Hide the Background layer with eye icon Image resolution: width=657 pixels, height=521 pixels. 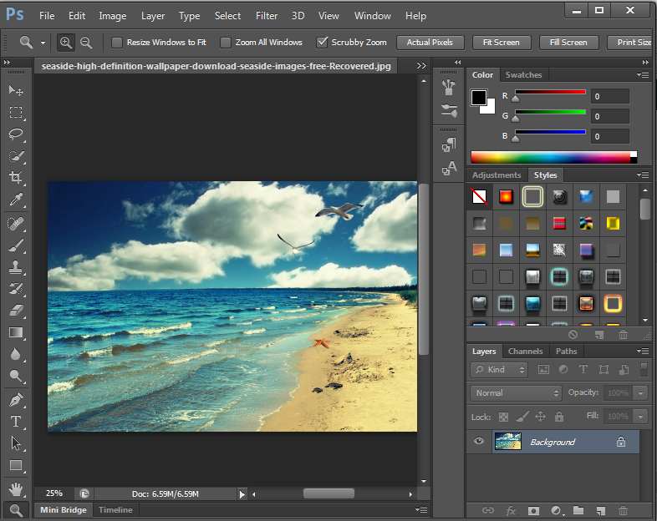tap(479, 442)
